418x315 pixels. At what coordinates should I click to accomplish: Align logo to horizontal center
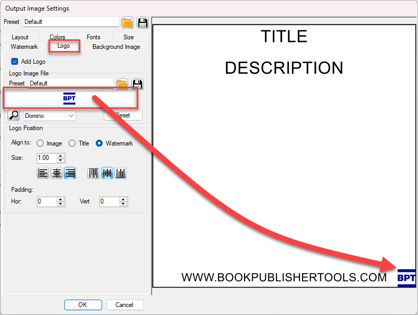pos(56,173)
